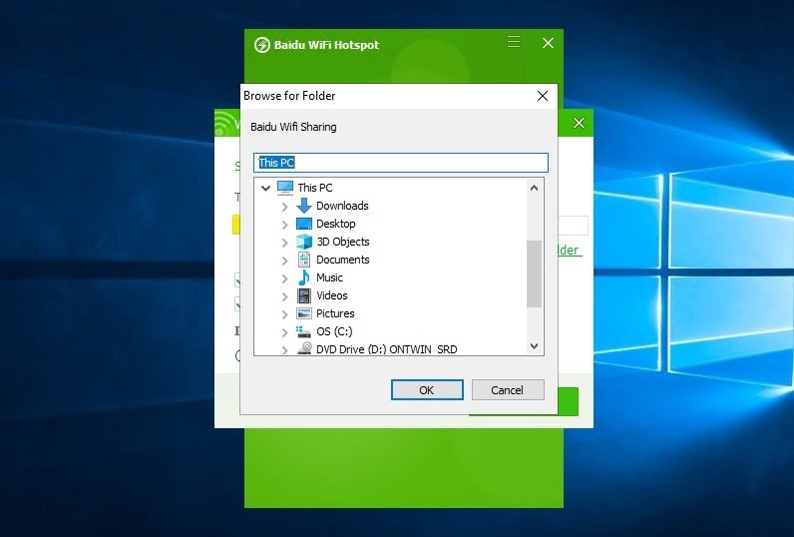Confirm folder with the OK button
The image size is (794, 537).
[x=427, y=390]
